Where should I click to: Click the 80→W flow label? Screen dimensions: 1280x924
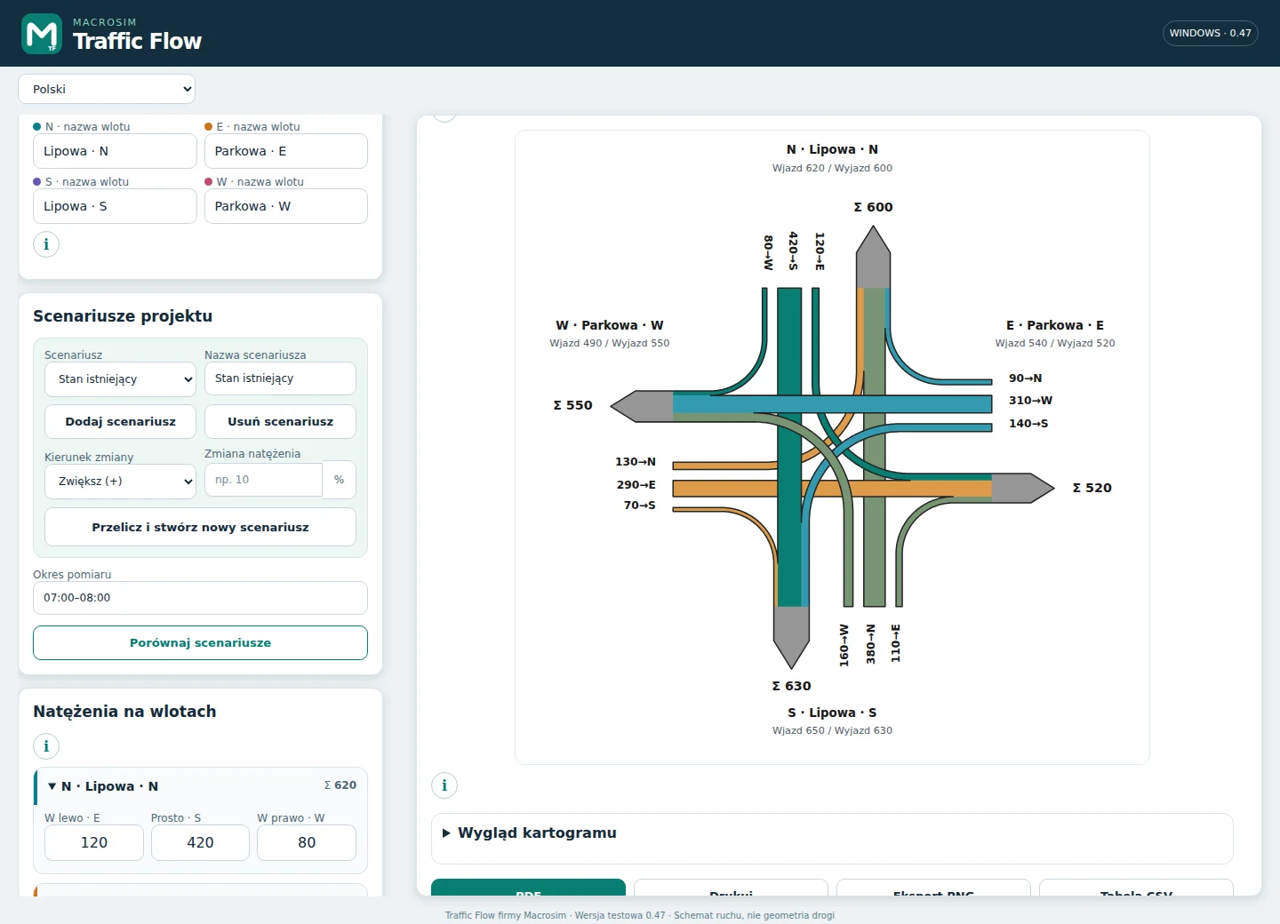[x=769, y=252]
